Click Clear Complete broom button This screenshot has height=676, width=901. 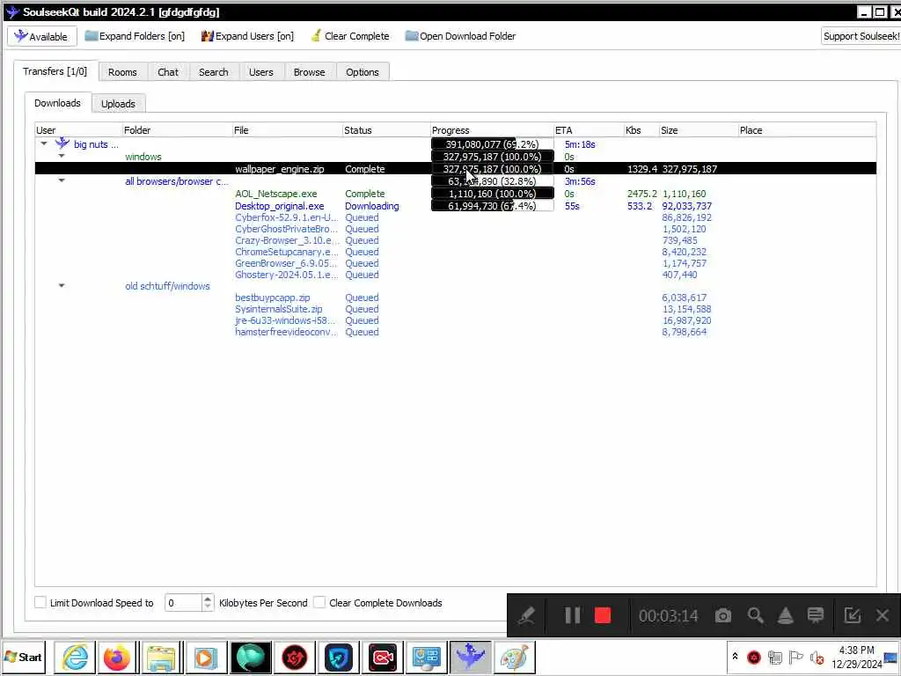coord(350,36)
